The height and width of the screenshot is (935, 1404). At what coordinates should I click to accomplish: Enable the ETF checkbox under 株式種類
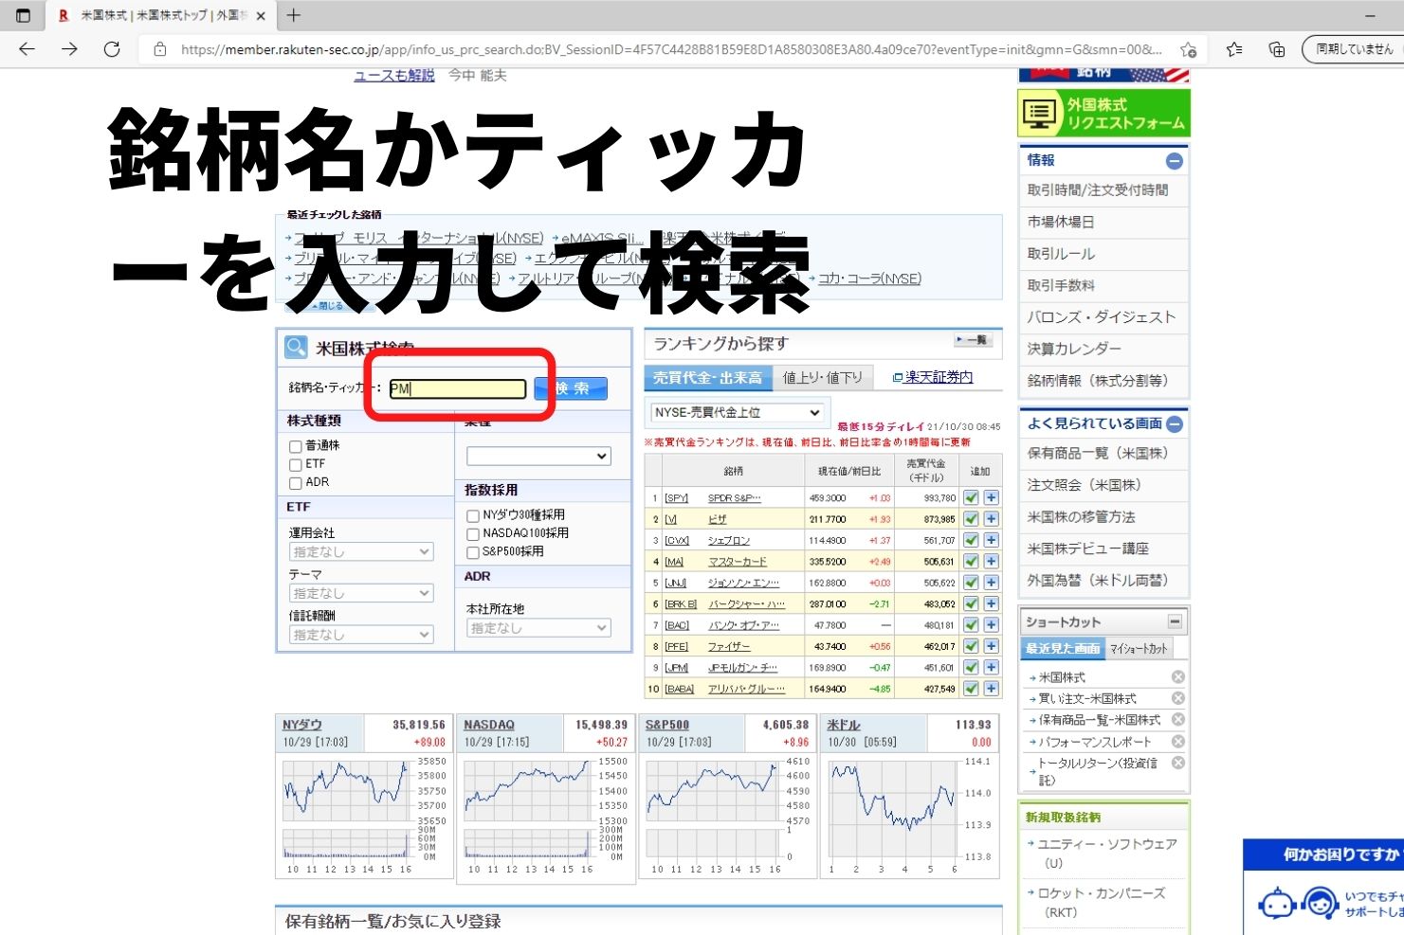coord(294,464)
